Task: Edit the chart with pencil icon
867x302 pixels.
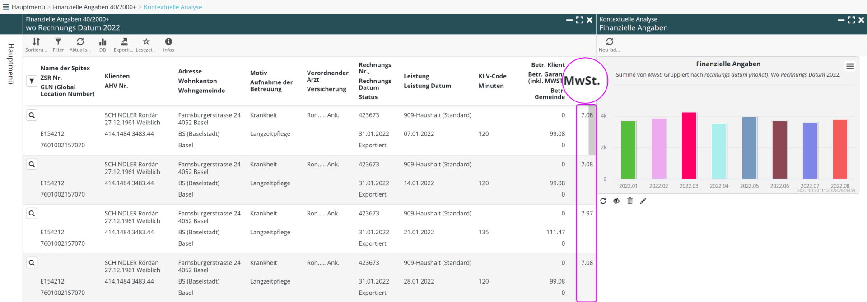Action: click(643, 201)
